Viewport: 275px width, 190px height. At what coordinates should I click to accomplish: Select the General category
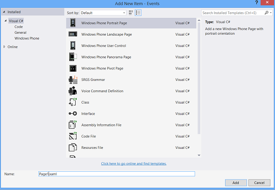(20, 32)
